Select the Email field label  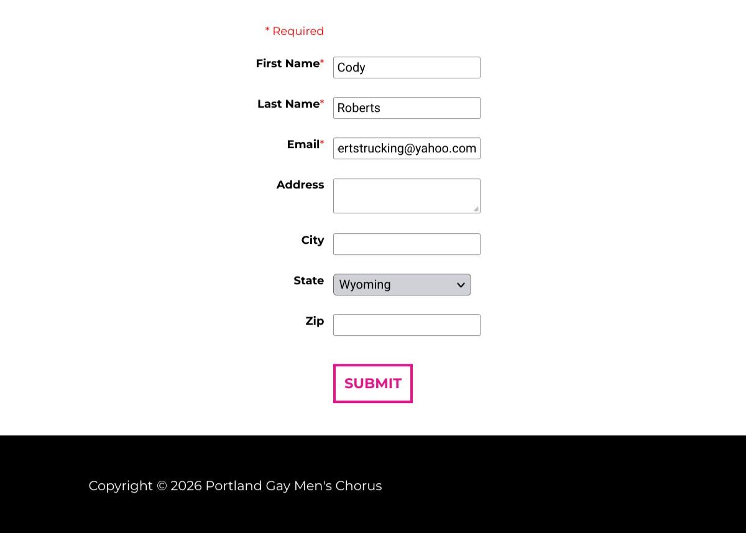click(x=303, y=144)
